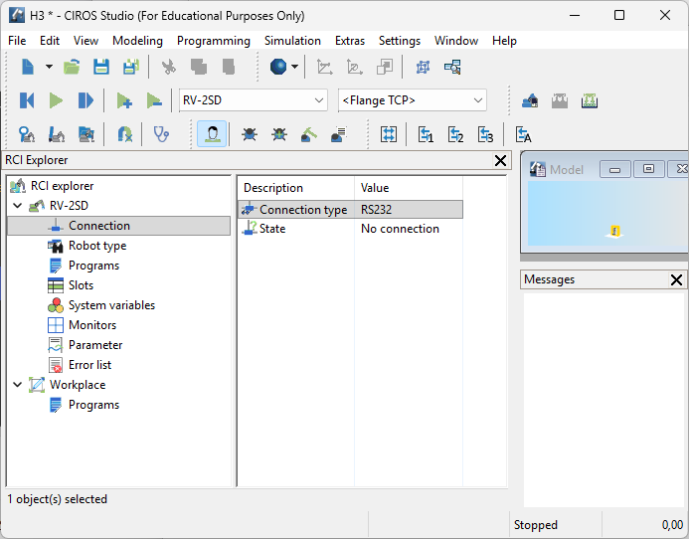
Task: Open the Programming menu
Action: tap(214, 41)
